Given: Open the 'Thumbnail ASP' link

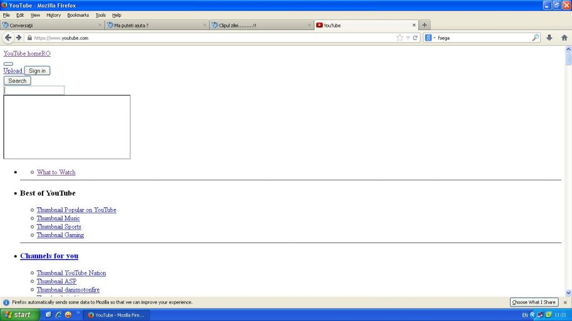Looking at the screenshot, I should pos(56,281).
